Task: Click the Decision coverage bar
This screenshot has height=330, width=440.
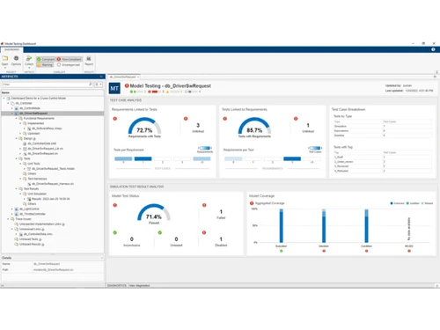Action: pos(324,225)
